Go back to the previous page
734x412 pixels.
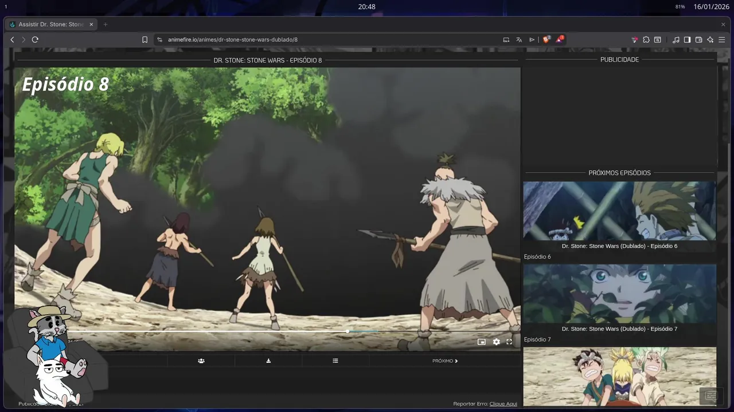[12, 39]
